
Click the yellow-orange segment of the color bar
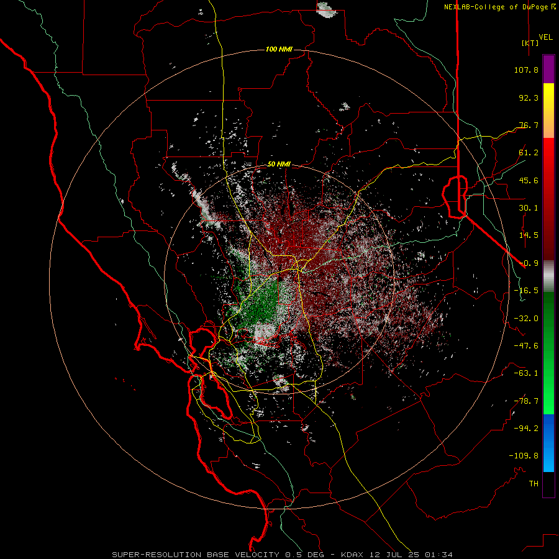click(x=548, y=111)
